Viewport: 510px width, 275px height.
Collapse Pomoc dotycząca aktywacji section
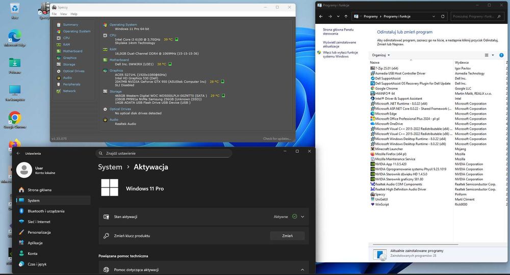point(302,270)
